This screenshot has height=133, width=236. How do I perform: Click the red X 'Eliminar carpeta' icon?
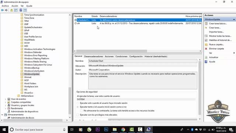[x=206, y=49]
